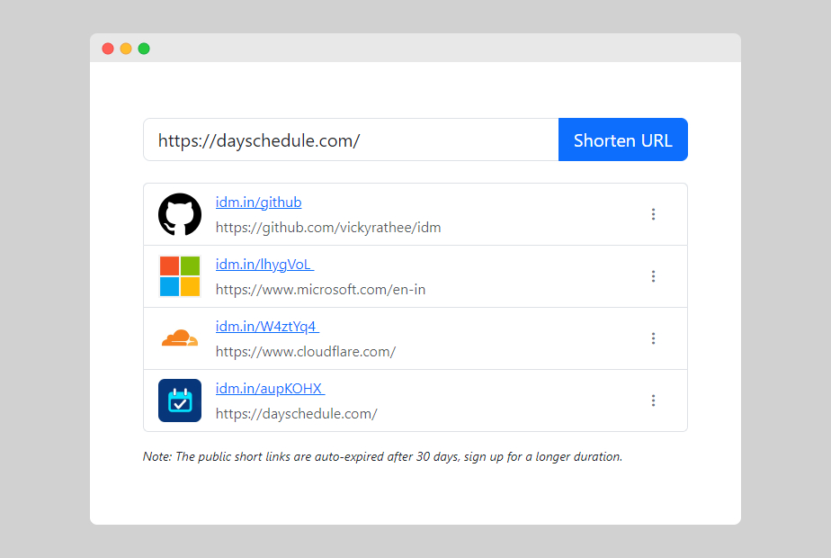Click the green traffic light button
The width and height of the screenshot is (831, 558).
[144, 49]
